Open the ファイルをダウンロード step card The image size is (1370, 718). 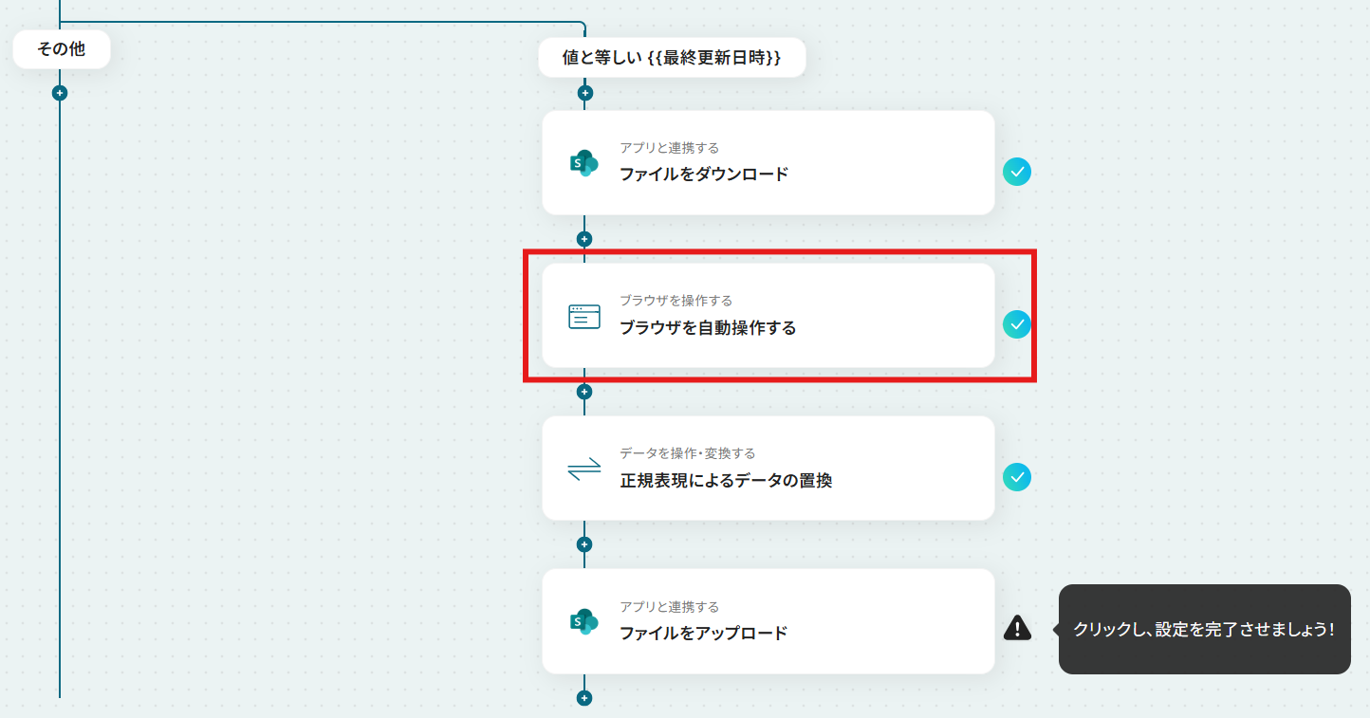[768, 163]
